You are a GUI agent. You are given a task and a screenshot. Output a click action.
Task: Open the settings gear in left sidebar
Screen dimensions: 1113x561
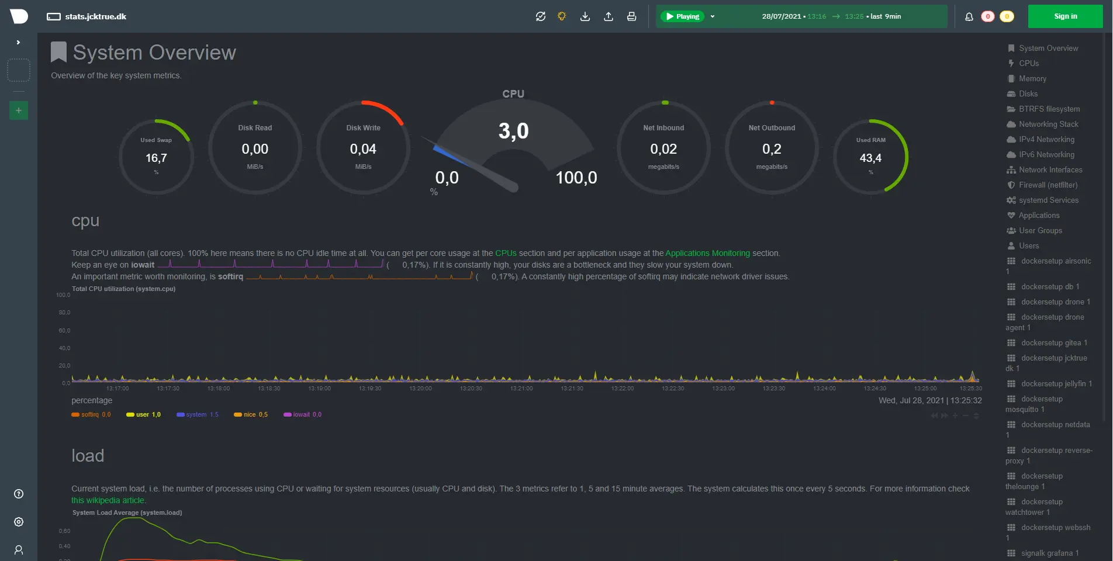point(19,522)
